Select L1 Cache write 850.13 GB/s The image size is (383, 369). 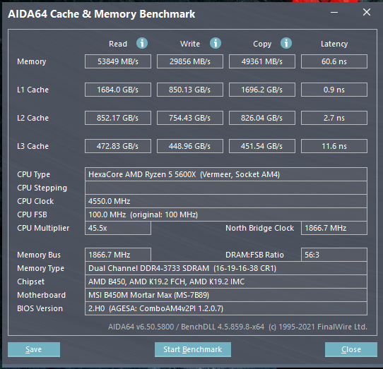pyautogui.click(x=190, y=90)
